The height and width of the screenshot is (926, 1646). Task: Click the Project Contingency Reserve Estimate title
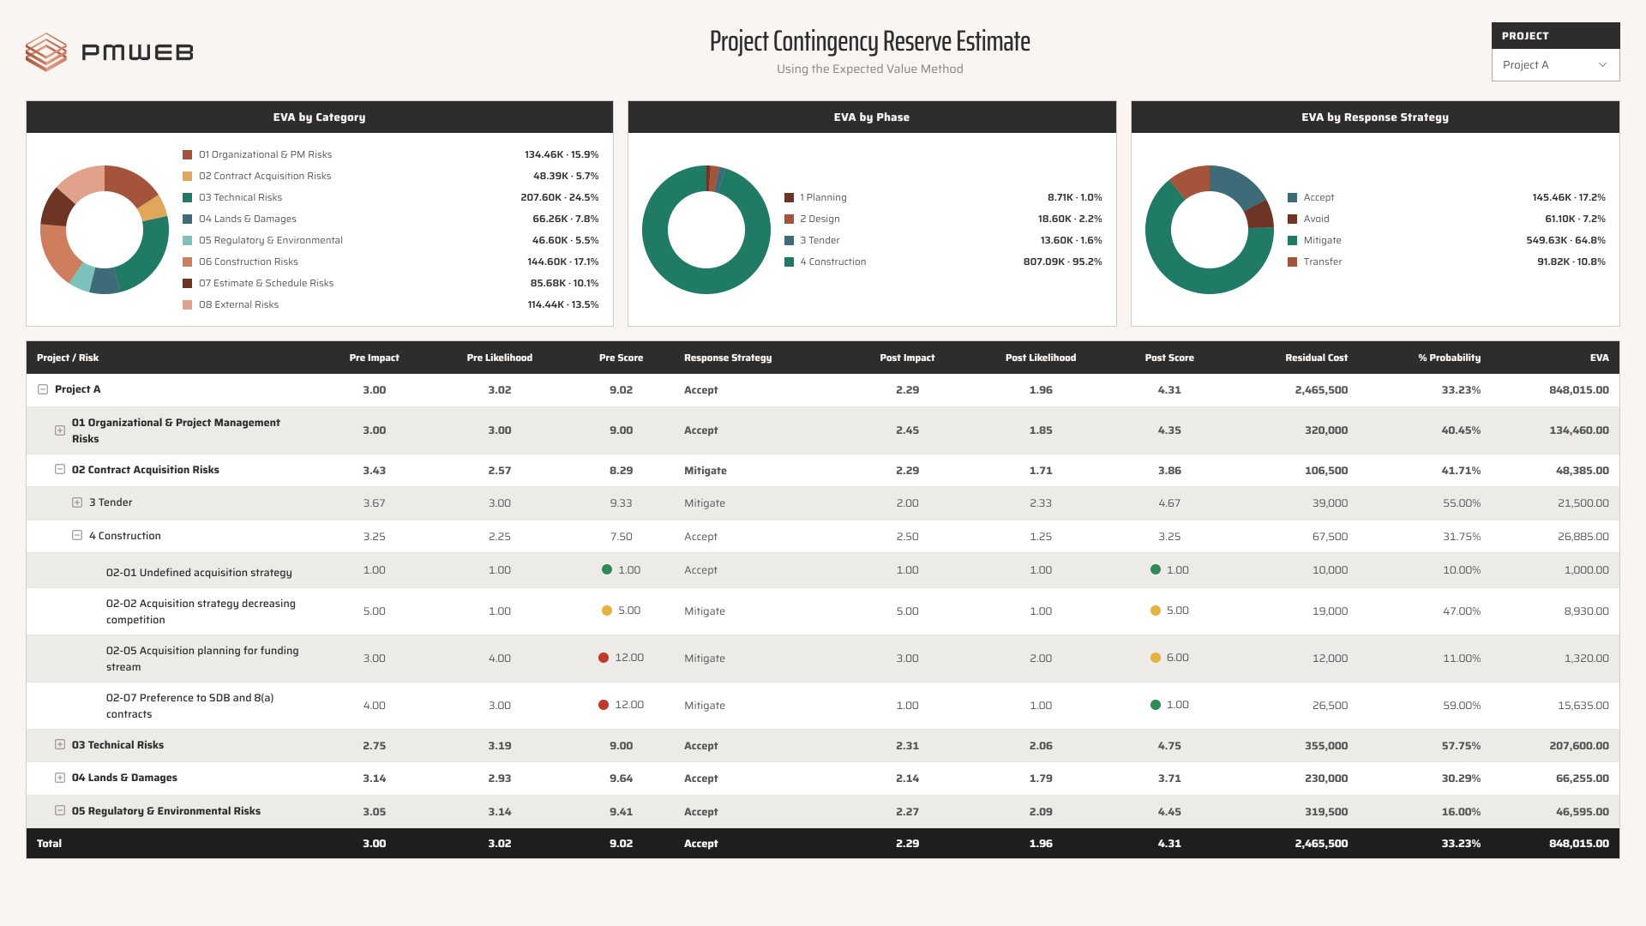870,41
